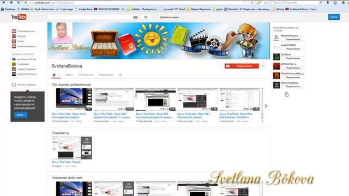This screenshot has height=196, width=349.
Task: Subscribe to the SmarterEveryDay channel
Action: click(x=293, y=77)
